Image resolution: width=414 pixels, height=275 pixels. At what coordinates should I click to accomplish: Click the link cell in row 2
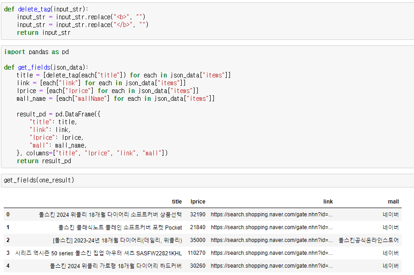(272, 240)
